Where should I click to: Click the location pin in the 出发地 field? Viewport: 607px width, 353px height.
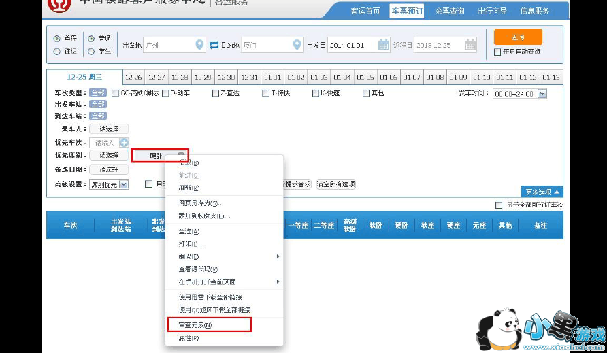click(199, 45)
